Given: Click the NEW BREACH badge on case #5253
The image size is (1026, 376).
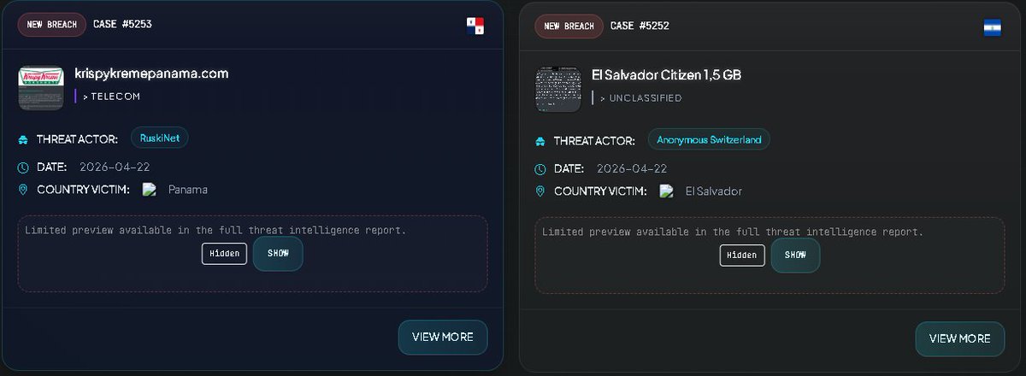Looking at the screenshot, I should (52, 25).
